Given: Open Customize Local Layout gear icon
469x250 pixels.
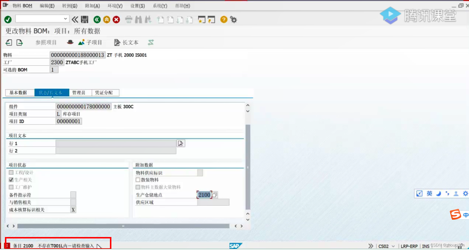Looking at the screenshot, I should coord(233,19).
